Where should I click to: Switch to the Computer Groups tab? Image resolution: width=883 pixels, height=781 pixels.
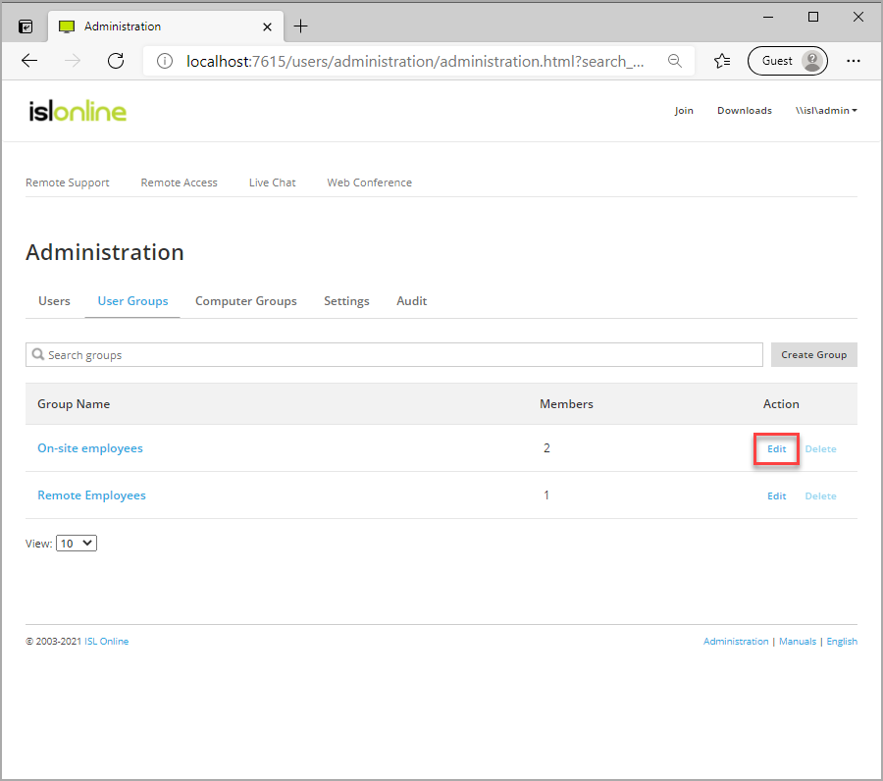pyautogui.click(x=246, y=300)
